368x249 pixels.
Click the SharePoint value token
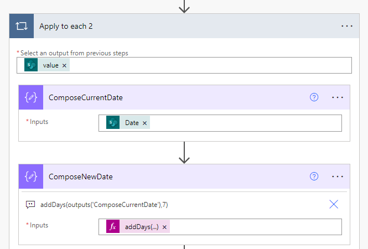[50, 65]
